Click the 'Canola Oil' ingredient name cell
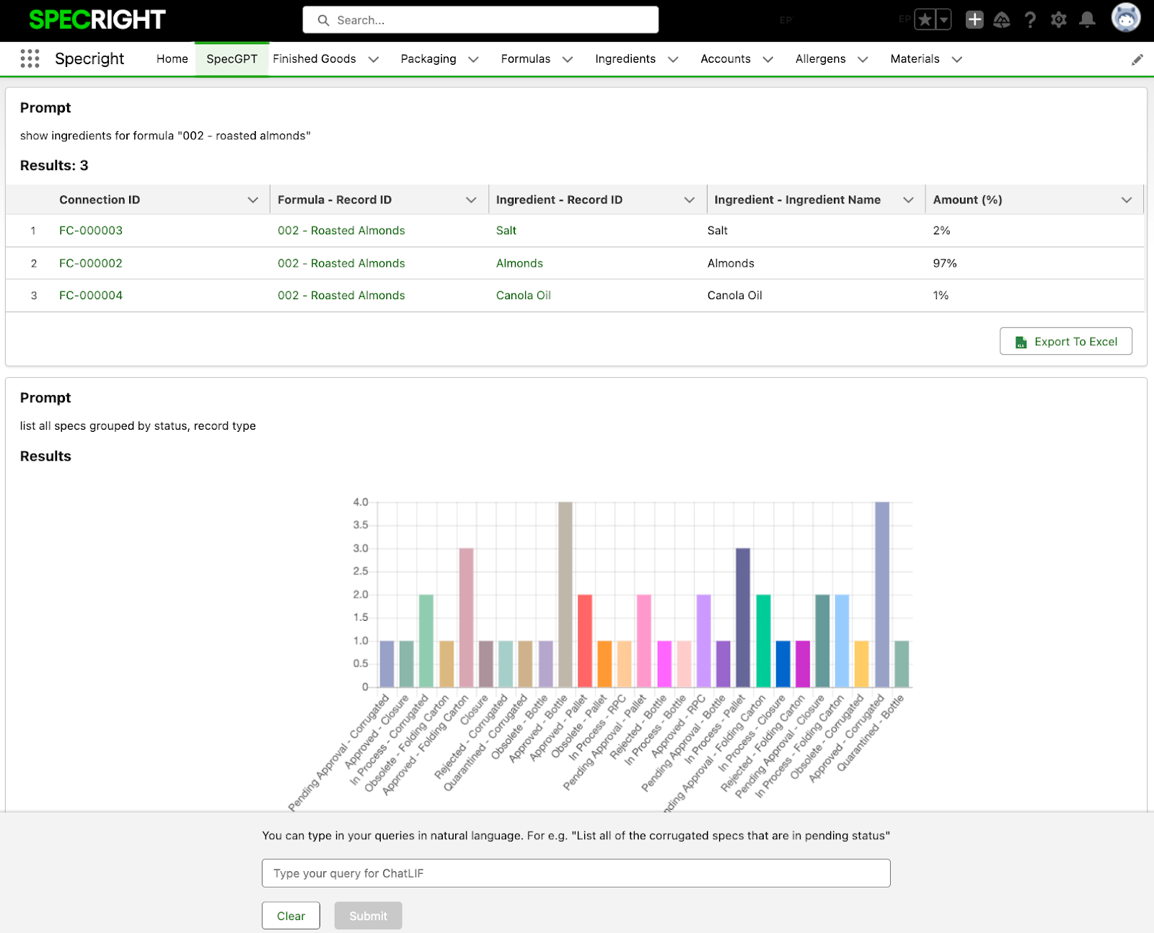The width and height of the screenshot is (1154, 933). click(x=734, y=296)
